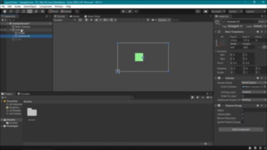This screenshot has height=150, width=267.
Task: Open Gizmos dropdown in Scene view
Action: pos(164,20)
